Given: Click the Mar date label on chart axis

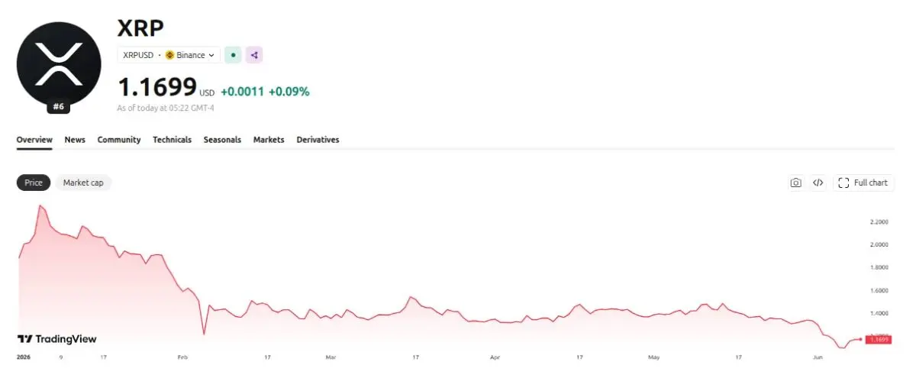Looking at the screenshot, I should point(331,357).
